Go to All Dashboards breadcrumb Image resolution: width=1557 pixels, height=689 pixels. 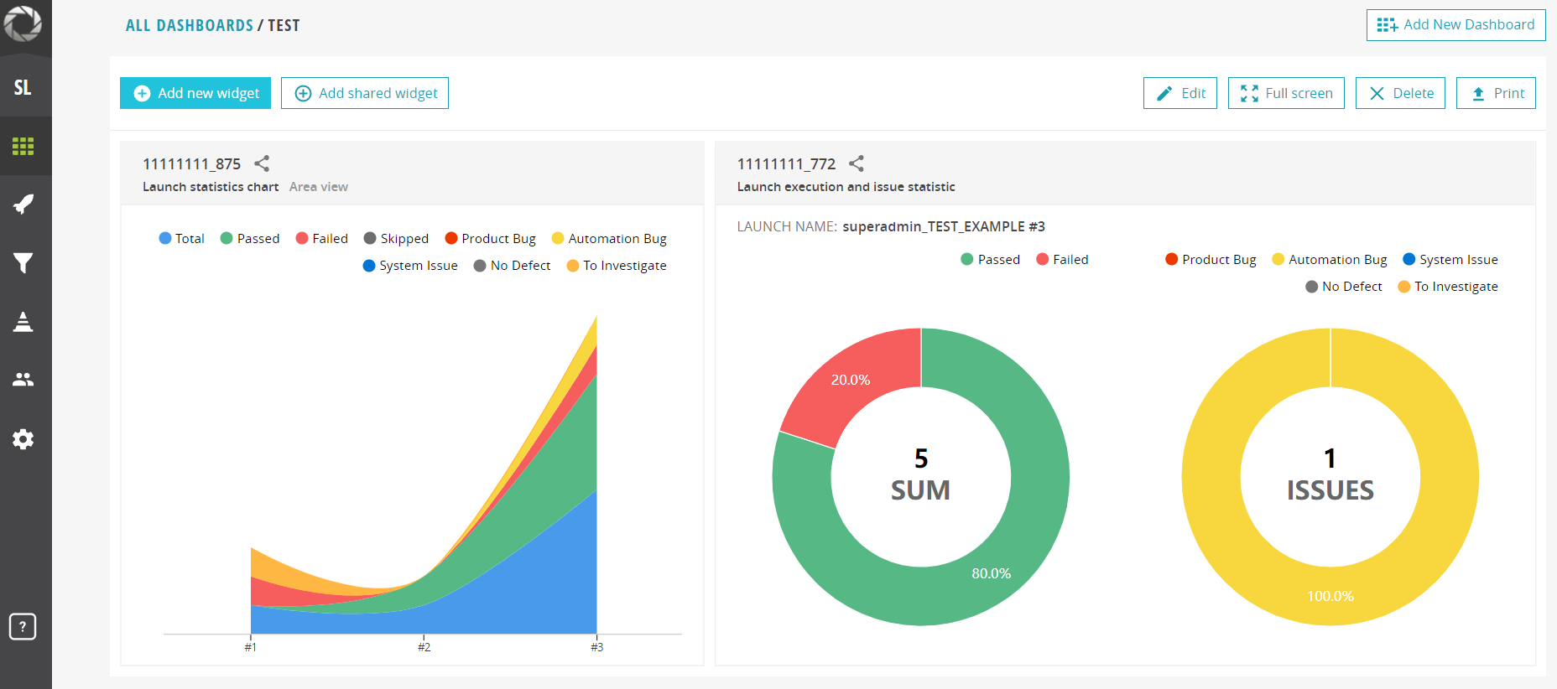click(x=190, y=25)
